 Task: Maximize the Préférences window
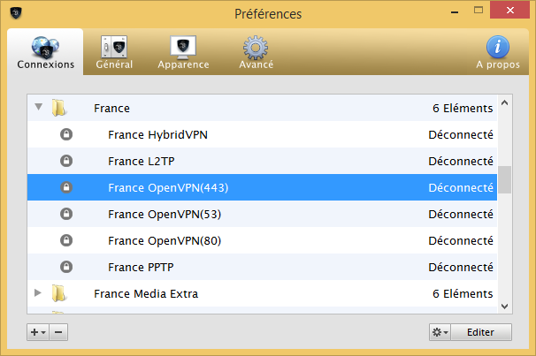point(479,11)
